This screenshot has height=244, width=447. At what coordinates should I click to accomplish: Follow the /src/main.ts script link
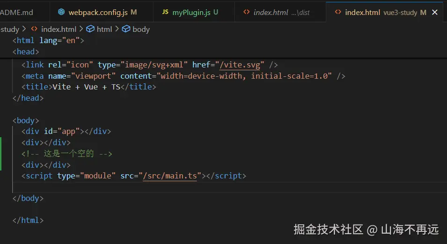pyautogui.click(x=170, y=176)
